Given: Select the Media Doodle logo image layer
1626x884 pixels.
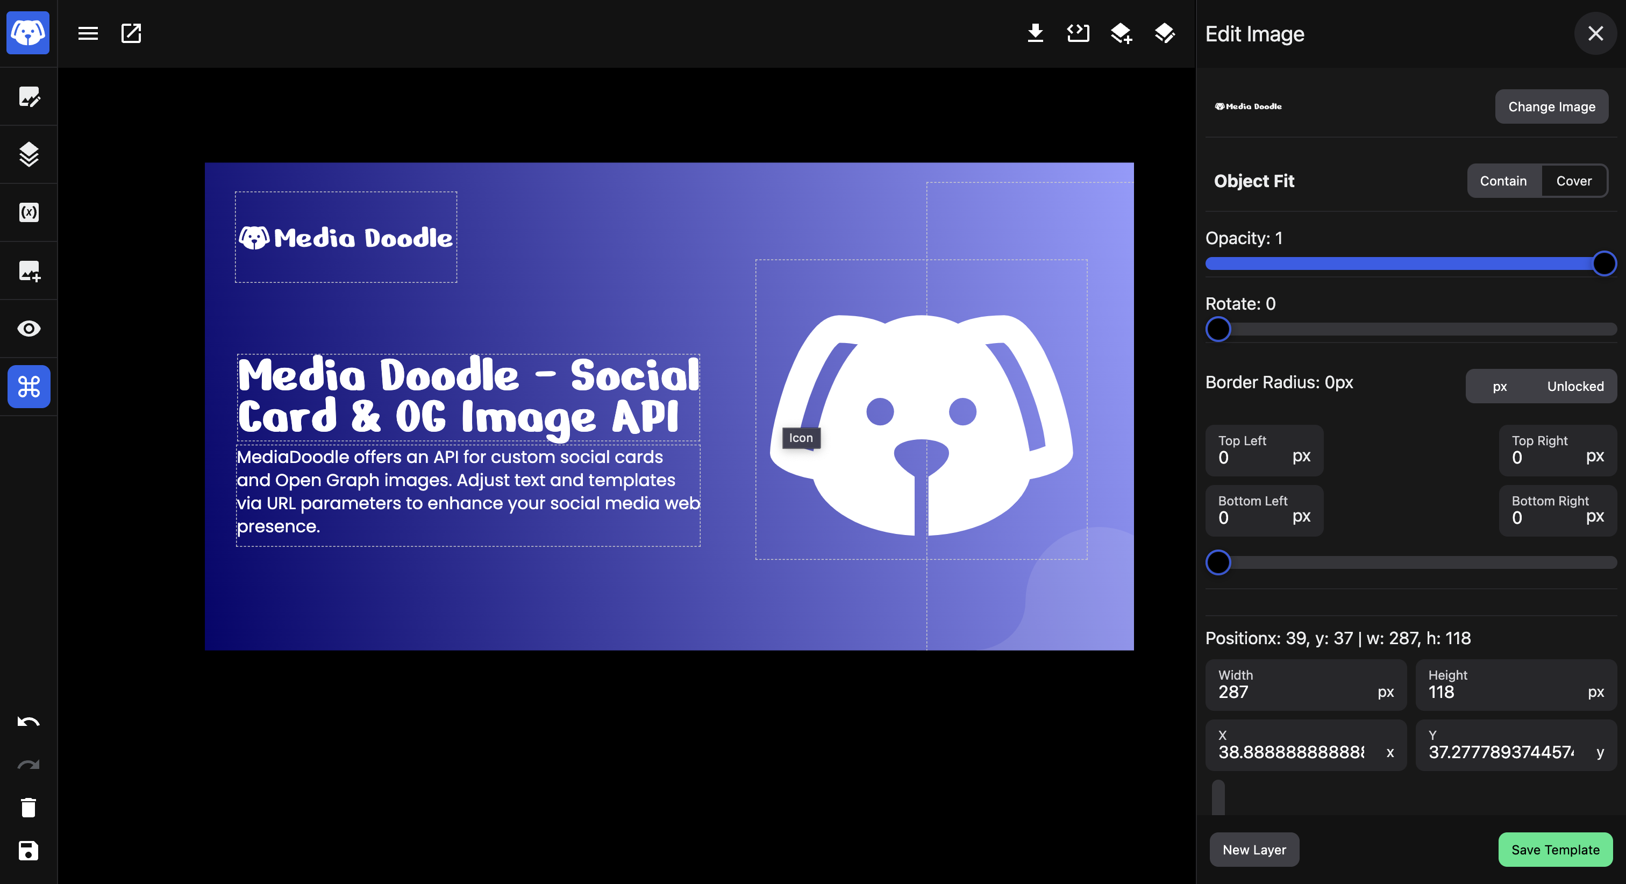Looking at the screenshot, I should [346, 238].
